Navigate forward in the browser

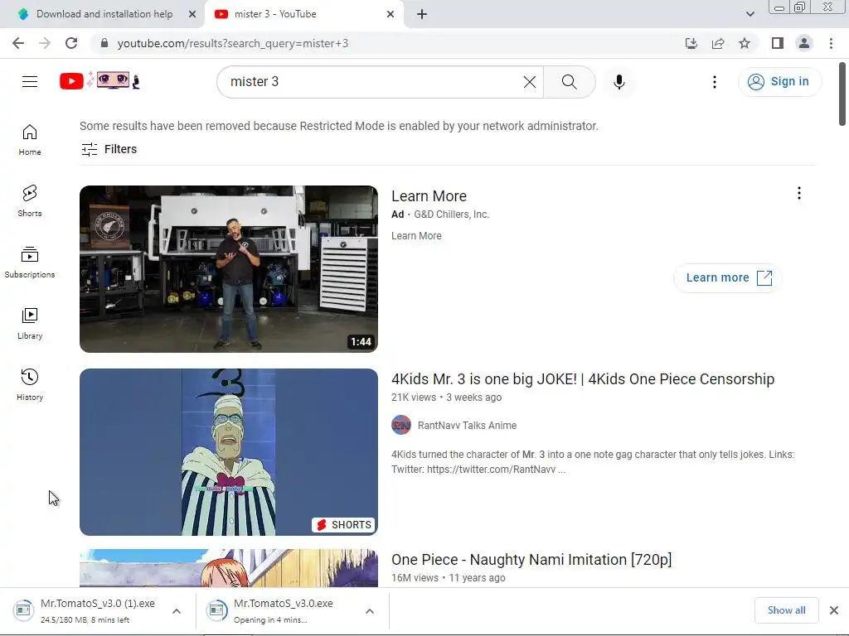pos(45,43)
